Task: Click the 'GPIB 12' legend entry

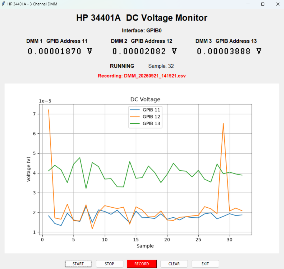Action: pos(145,116)
